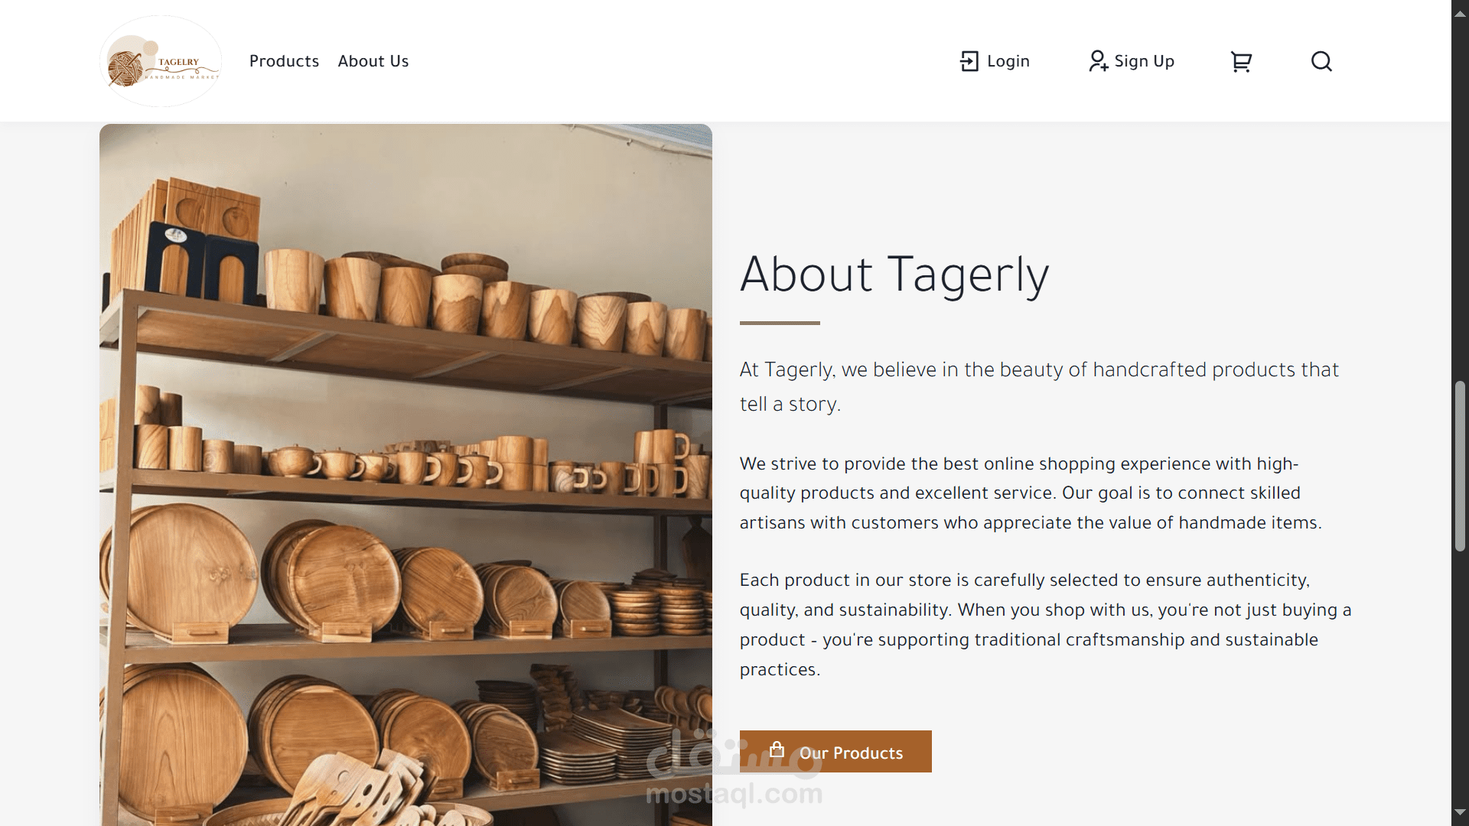The width and height of the screenshot is (1469, 826).
Task: Click the paragraph starting "At Tagerly, we believe"
Action: [x=1038, y=386]
